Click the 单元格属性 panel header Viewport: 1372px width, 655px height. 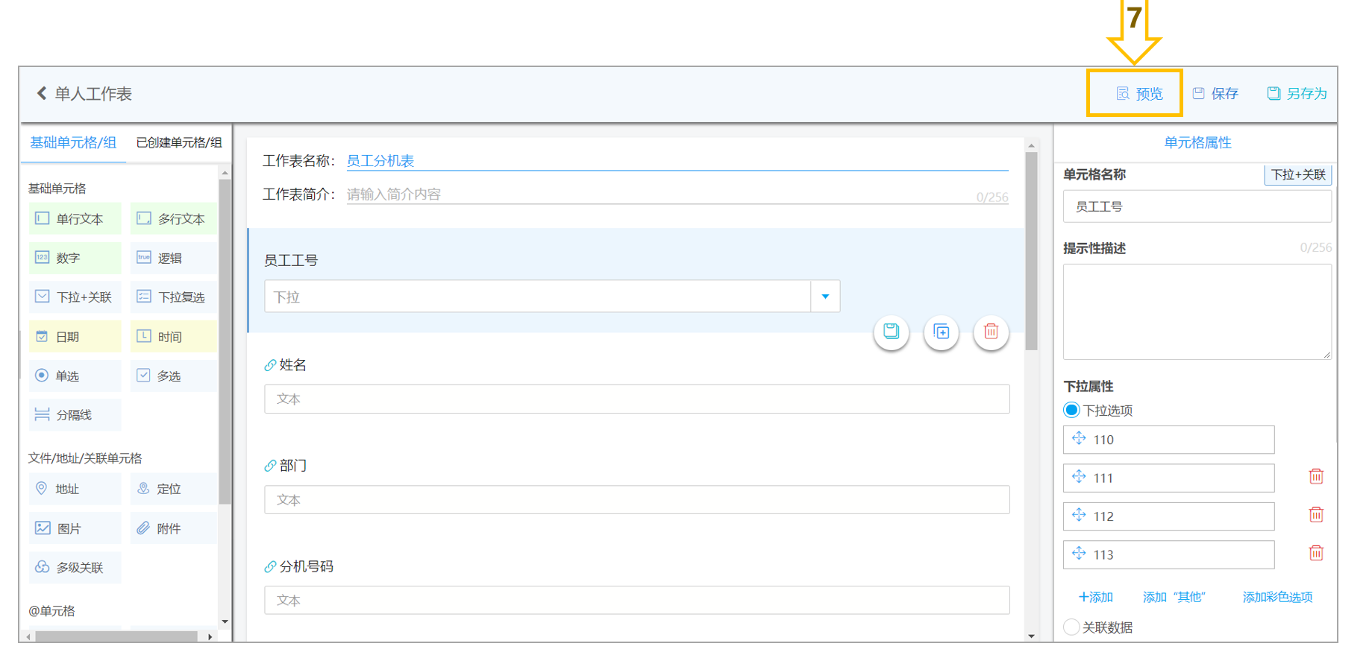1197,142
